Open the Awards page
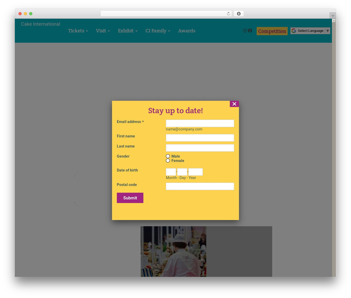The image size is (351, 298). [x=187, y=31]
